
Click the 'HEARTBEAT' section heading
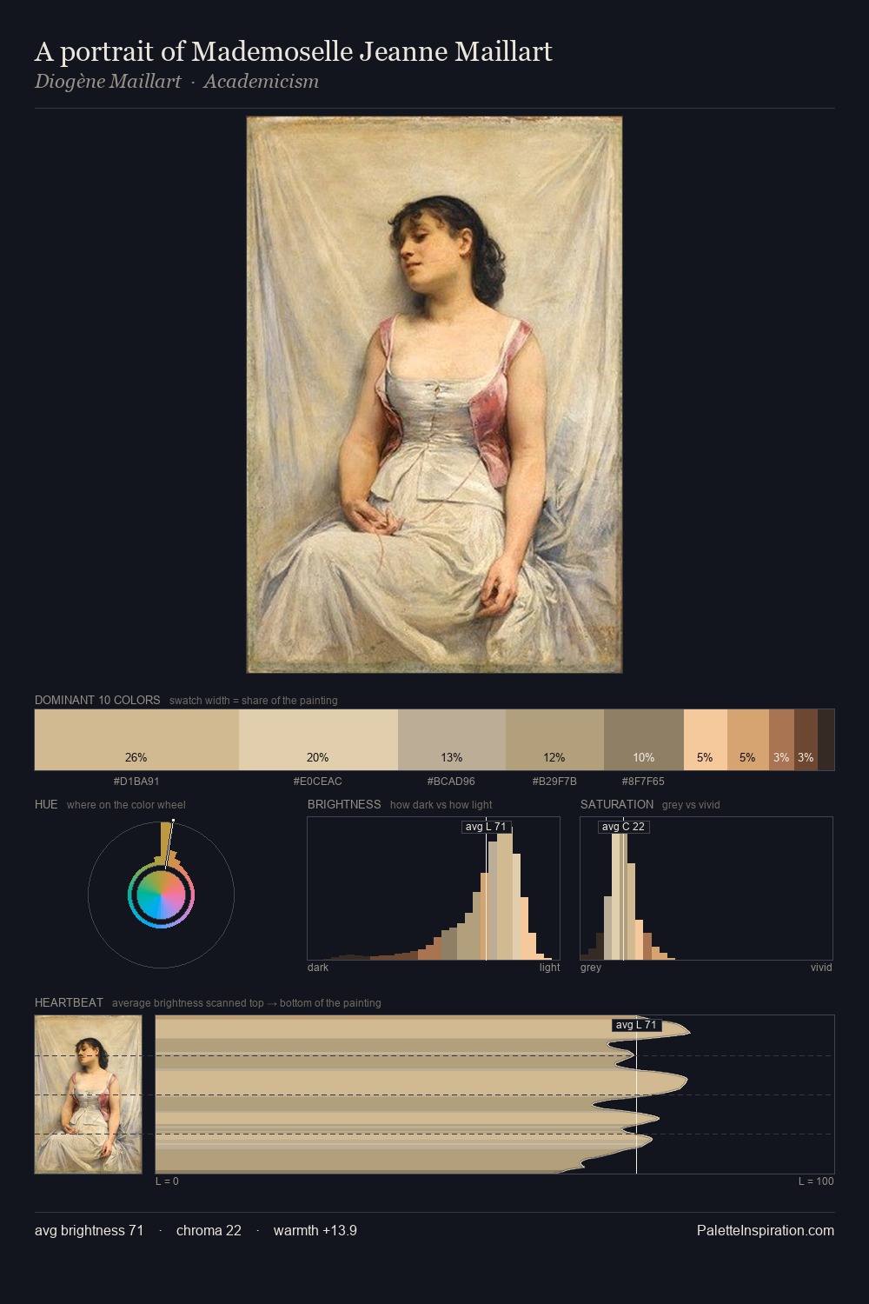(x=69, y=1002)
